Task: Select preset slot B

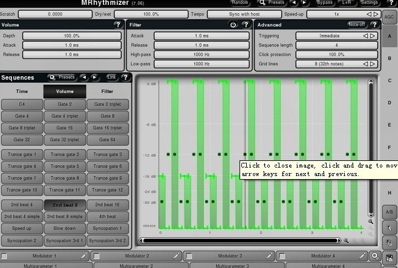Action: click(x=390, y=58)
